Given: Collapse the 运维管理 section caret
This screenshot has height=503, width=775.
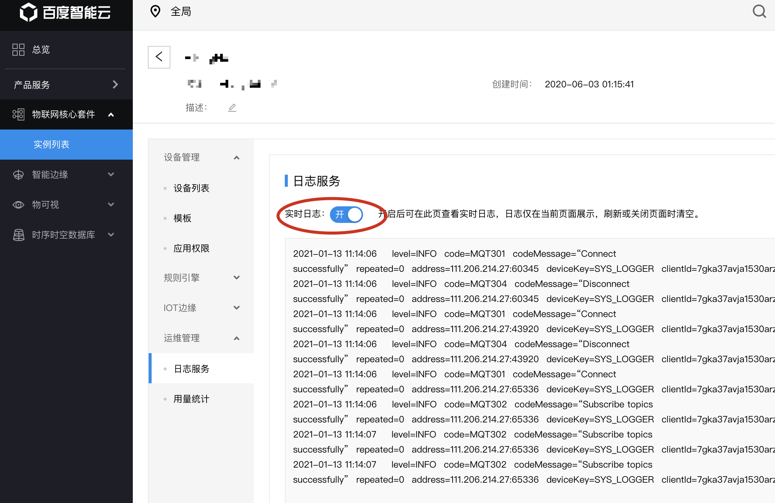Looking at the screenshot, I should coord(237,338).
